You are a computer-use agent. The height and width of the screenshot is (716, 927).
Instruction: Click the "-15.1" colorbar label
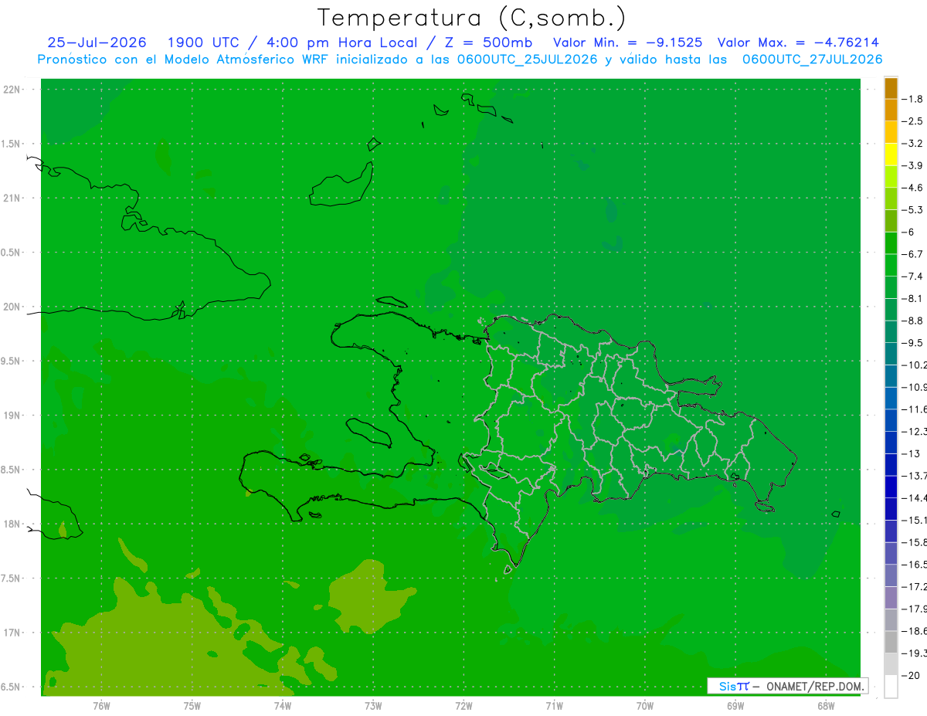point(914,520)
